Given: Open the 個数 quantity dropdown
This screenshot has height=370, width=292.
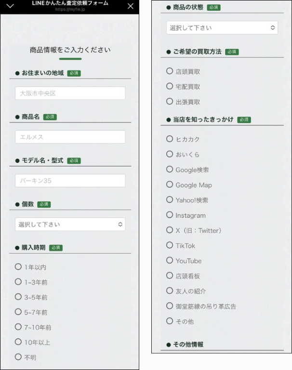Looking at the screenshot, I should pyautogui.click(x=70, y=224).
